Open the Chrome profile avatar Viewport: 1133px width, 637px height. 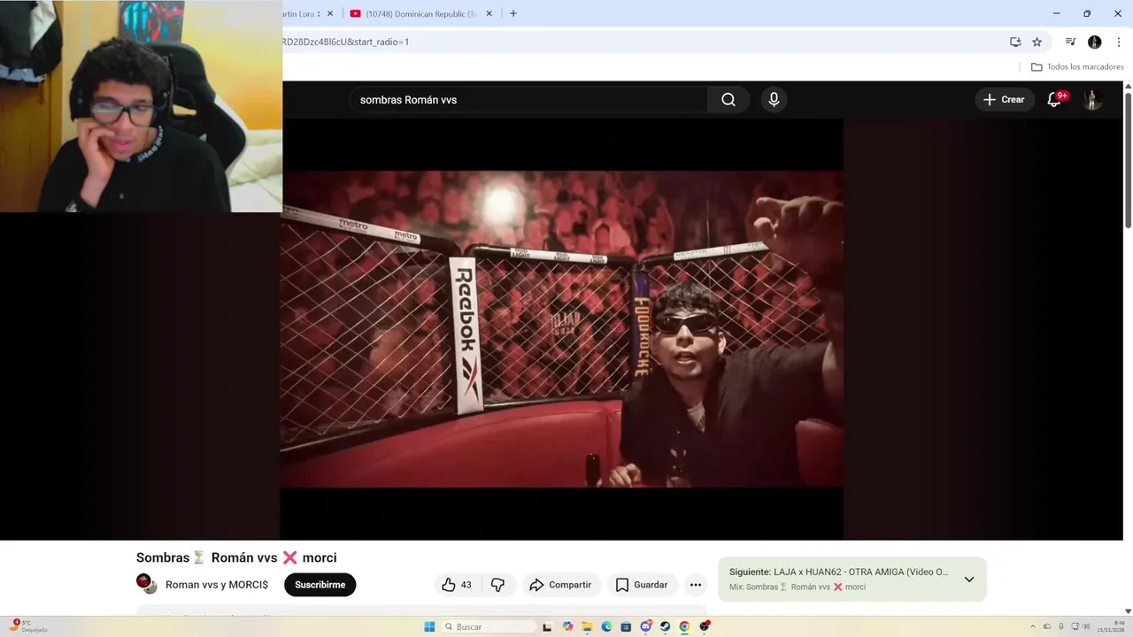click(1095, 42)
